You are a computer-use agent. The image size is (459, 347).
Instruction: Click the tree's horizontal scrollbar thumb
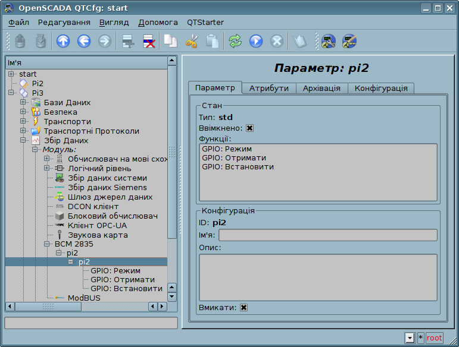pos(48,307)
